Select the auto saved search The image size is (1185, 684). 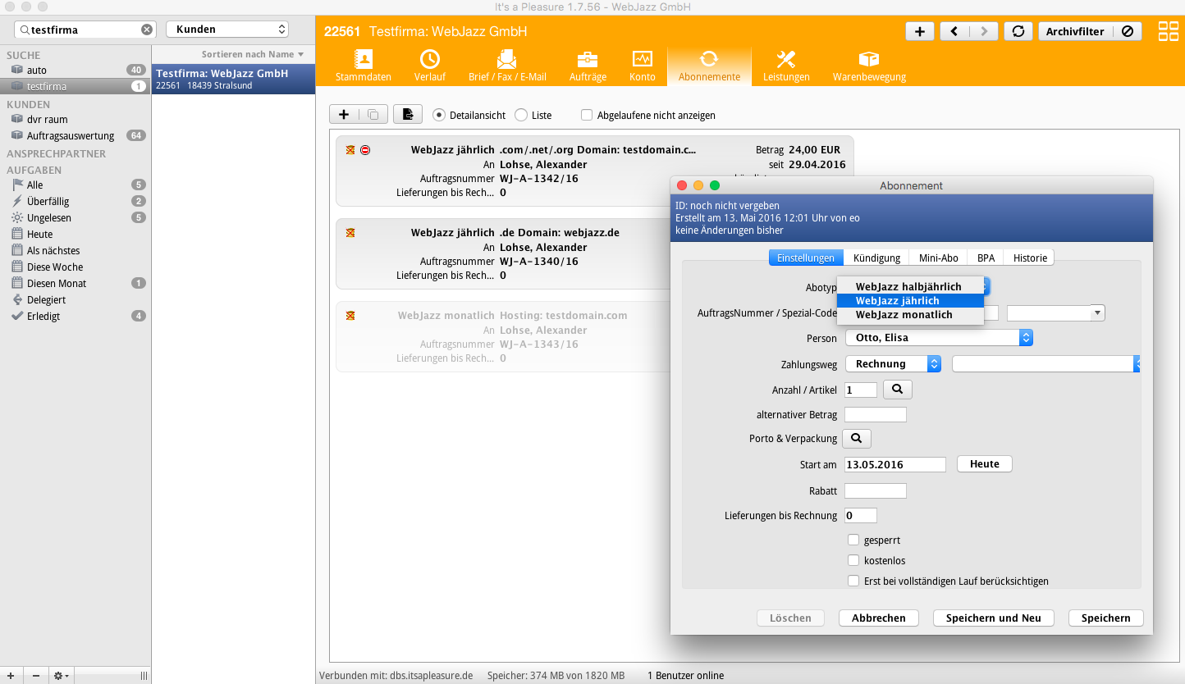tap(75, 70)
